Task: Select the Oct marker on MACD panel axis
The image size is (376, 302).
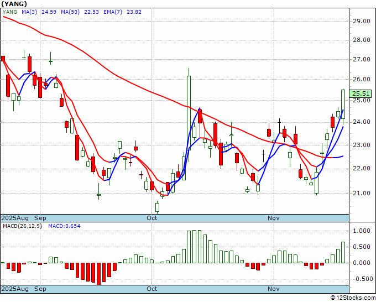Action: [152, 289]
